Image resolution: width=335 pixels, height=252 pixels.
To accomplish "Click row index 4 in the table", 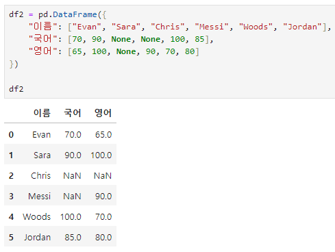I will 11,217.
